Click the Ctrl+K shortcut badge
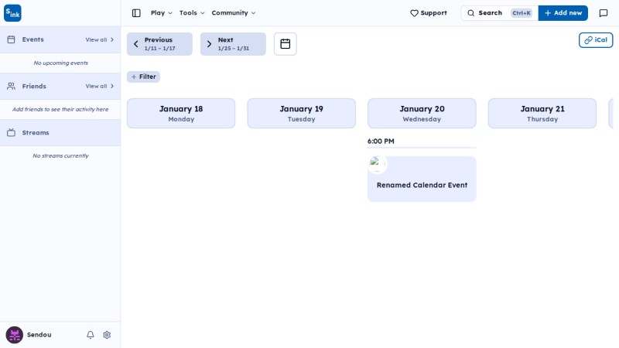 click(x=521, y=13)
